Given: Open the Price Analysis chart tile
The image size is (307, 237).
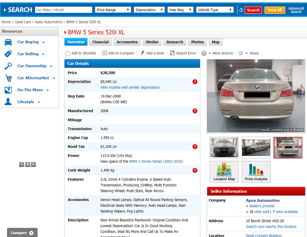Looking at the screenshot, I should (256, 172).
